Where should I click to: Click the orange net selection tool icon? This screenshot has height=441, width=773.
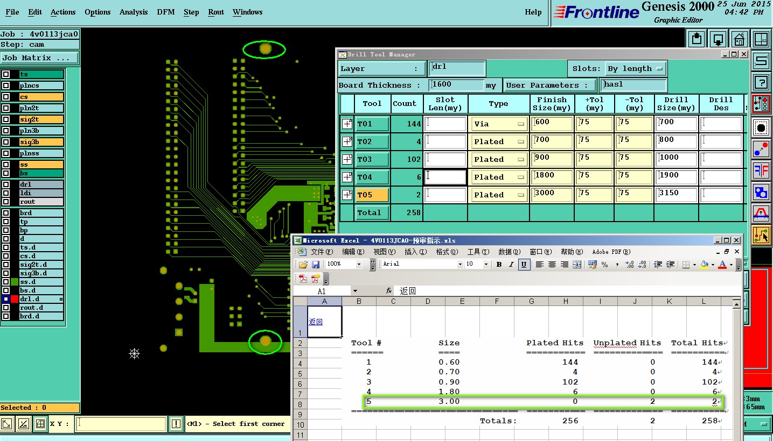tap(761, 234)
